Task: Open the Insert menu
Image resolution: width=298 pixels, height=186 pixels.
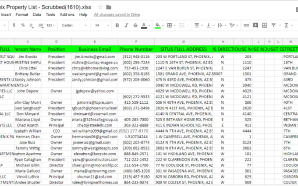Action: click(6, 14)
